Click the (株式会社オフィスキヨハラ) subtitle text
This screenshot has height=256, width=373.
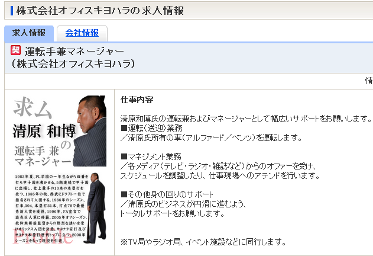coord(73,63)
